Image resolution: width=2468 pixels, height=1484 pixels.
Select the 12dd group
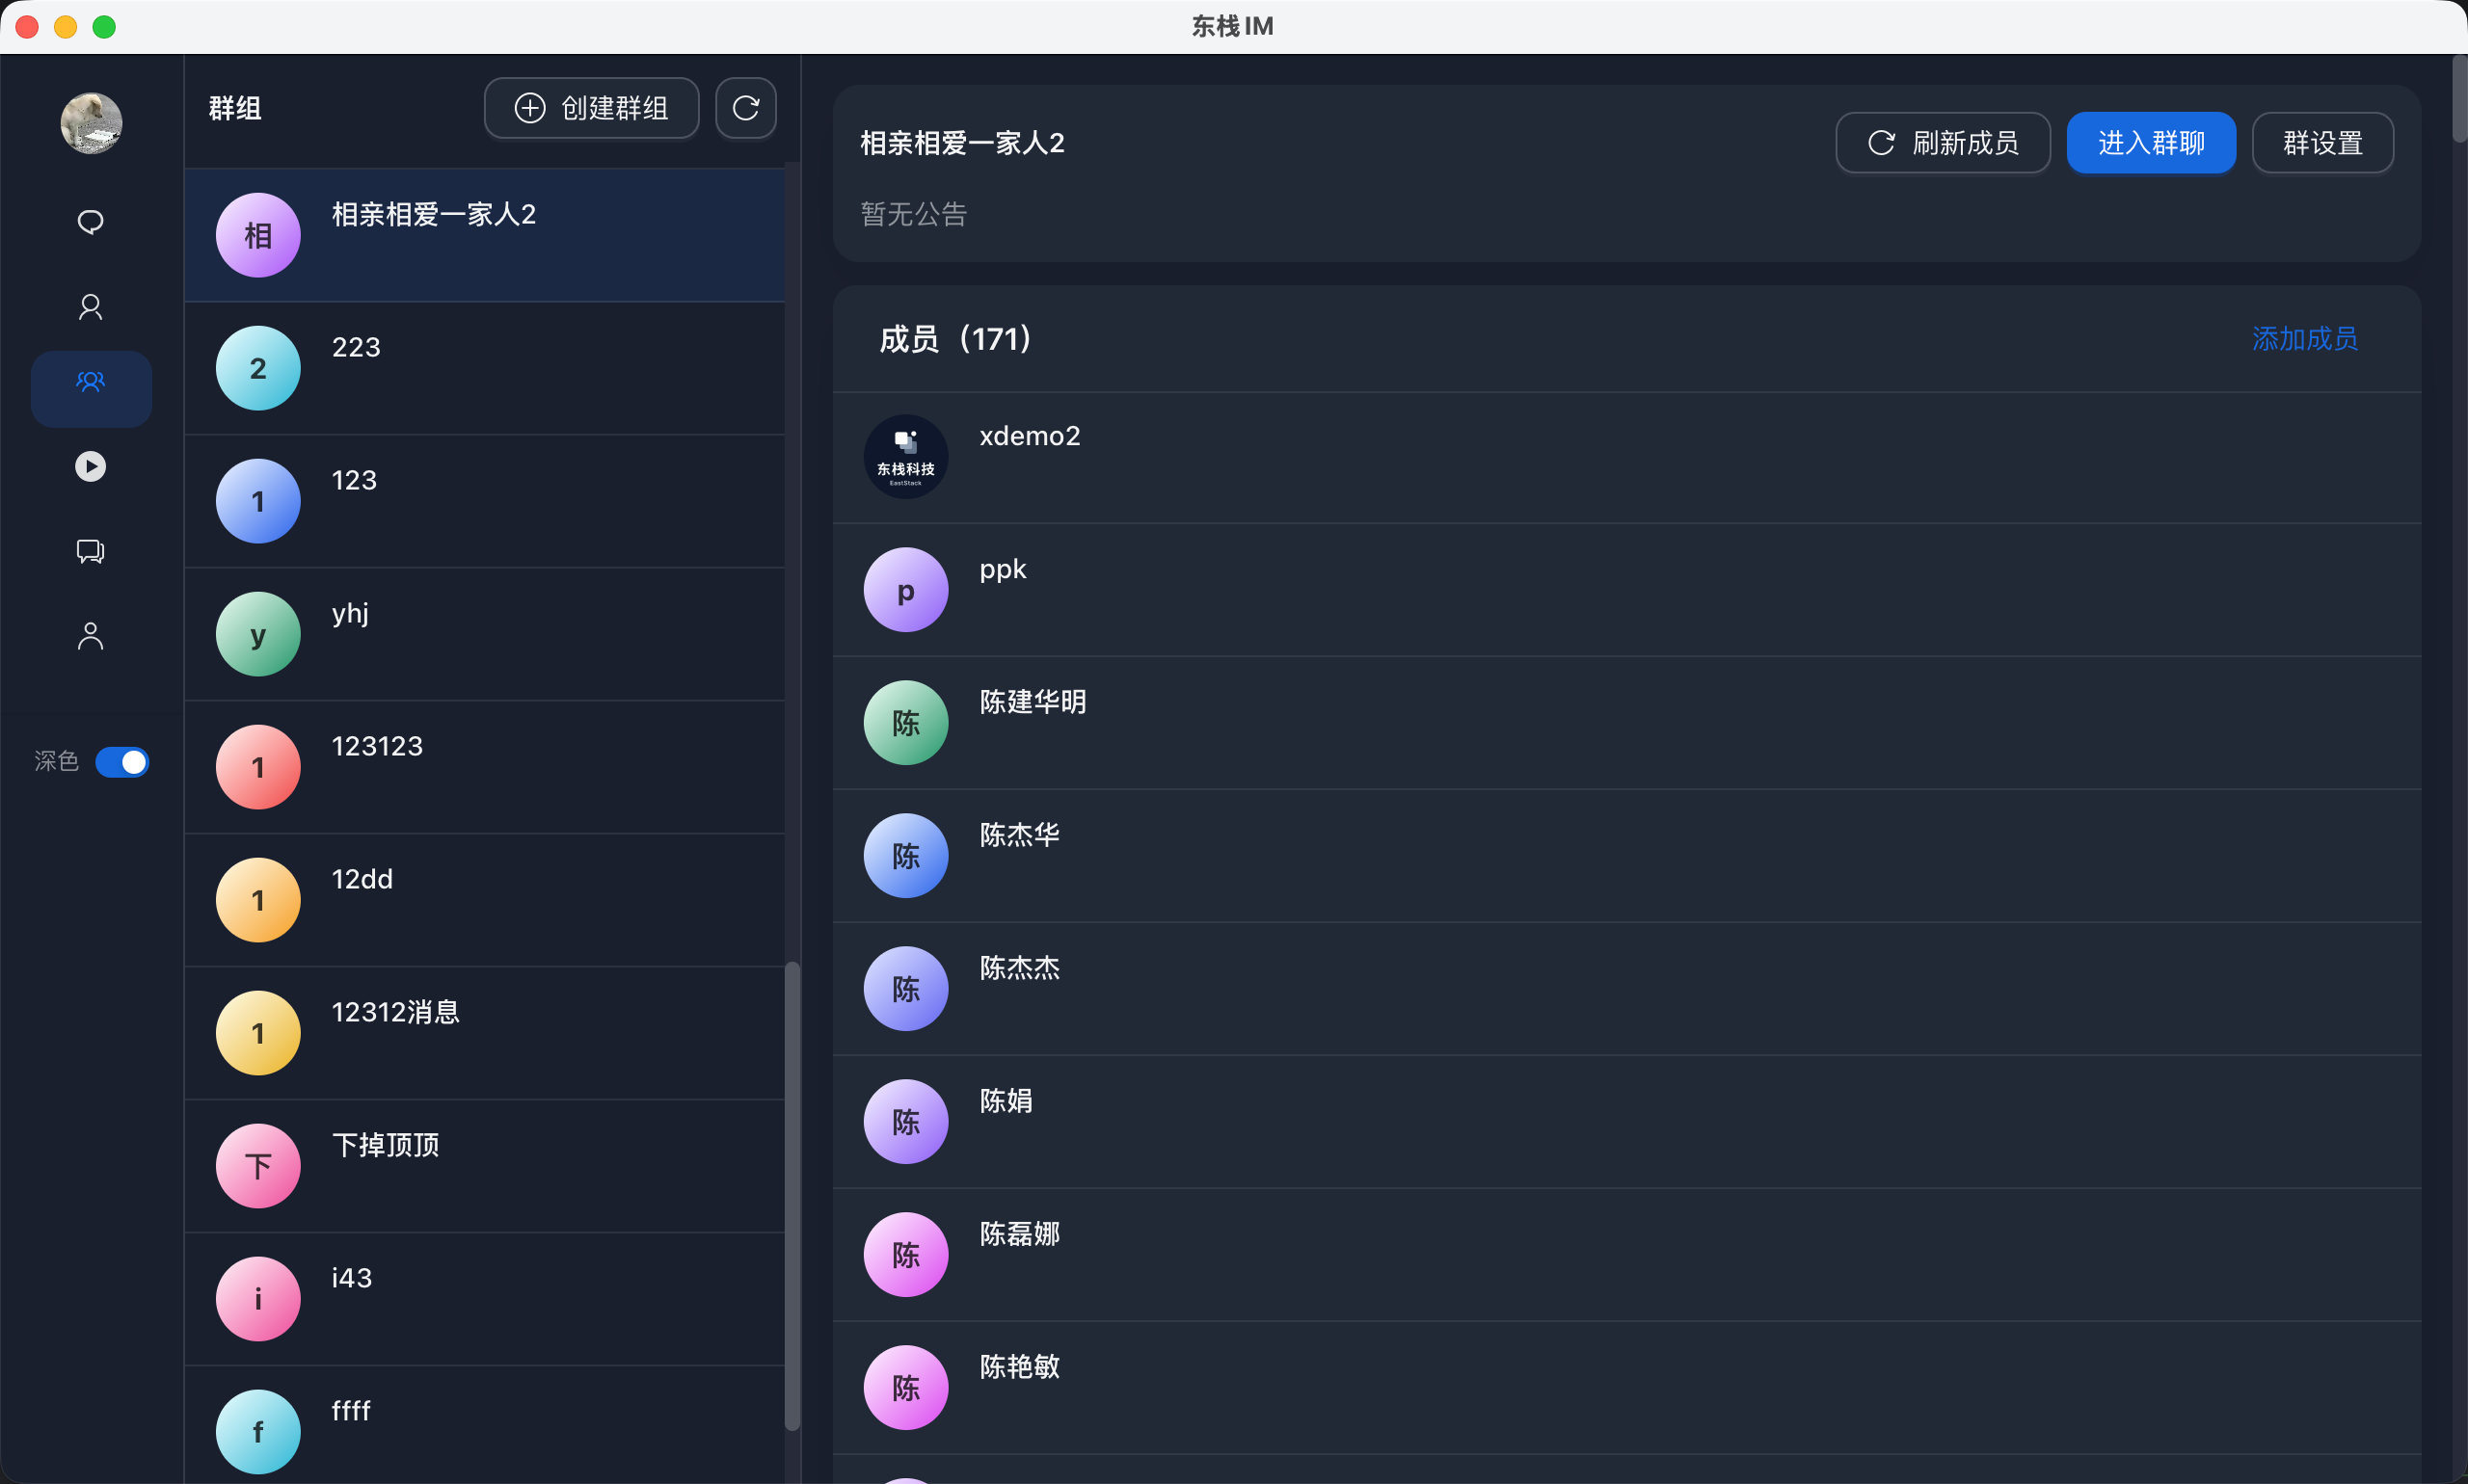coord(484,900)
